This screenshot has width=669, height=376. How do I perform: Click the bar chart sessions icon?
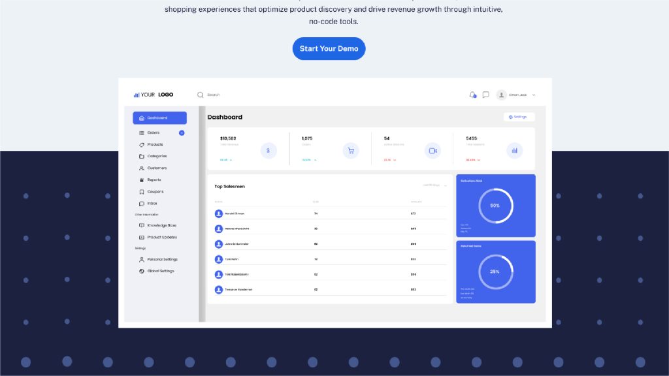click(x=514, y=151)
